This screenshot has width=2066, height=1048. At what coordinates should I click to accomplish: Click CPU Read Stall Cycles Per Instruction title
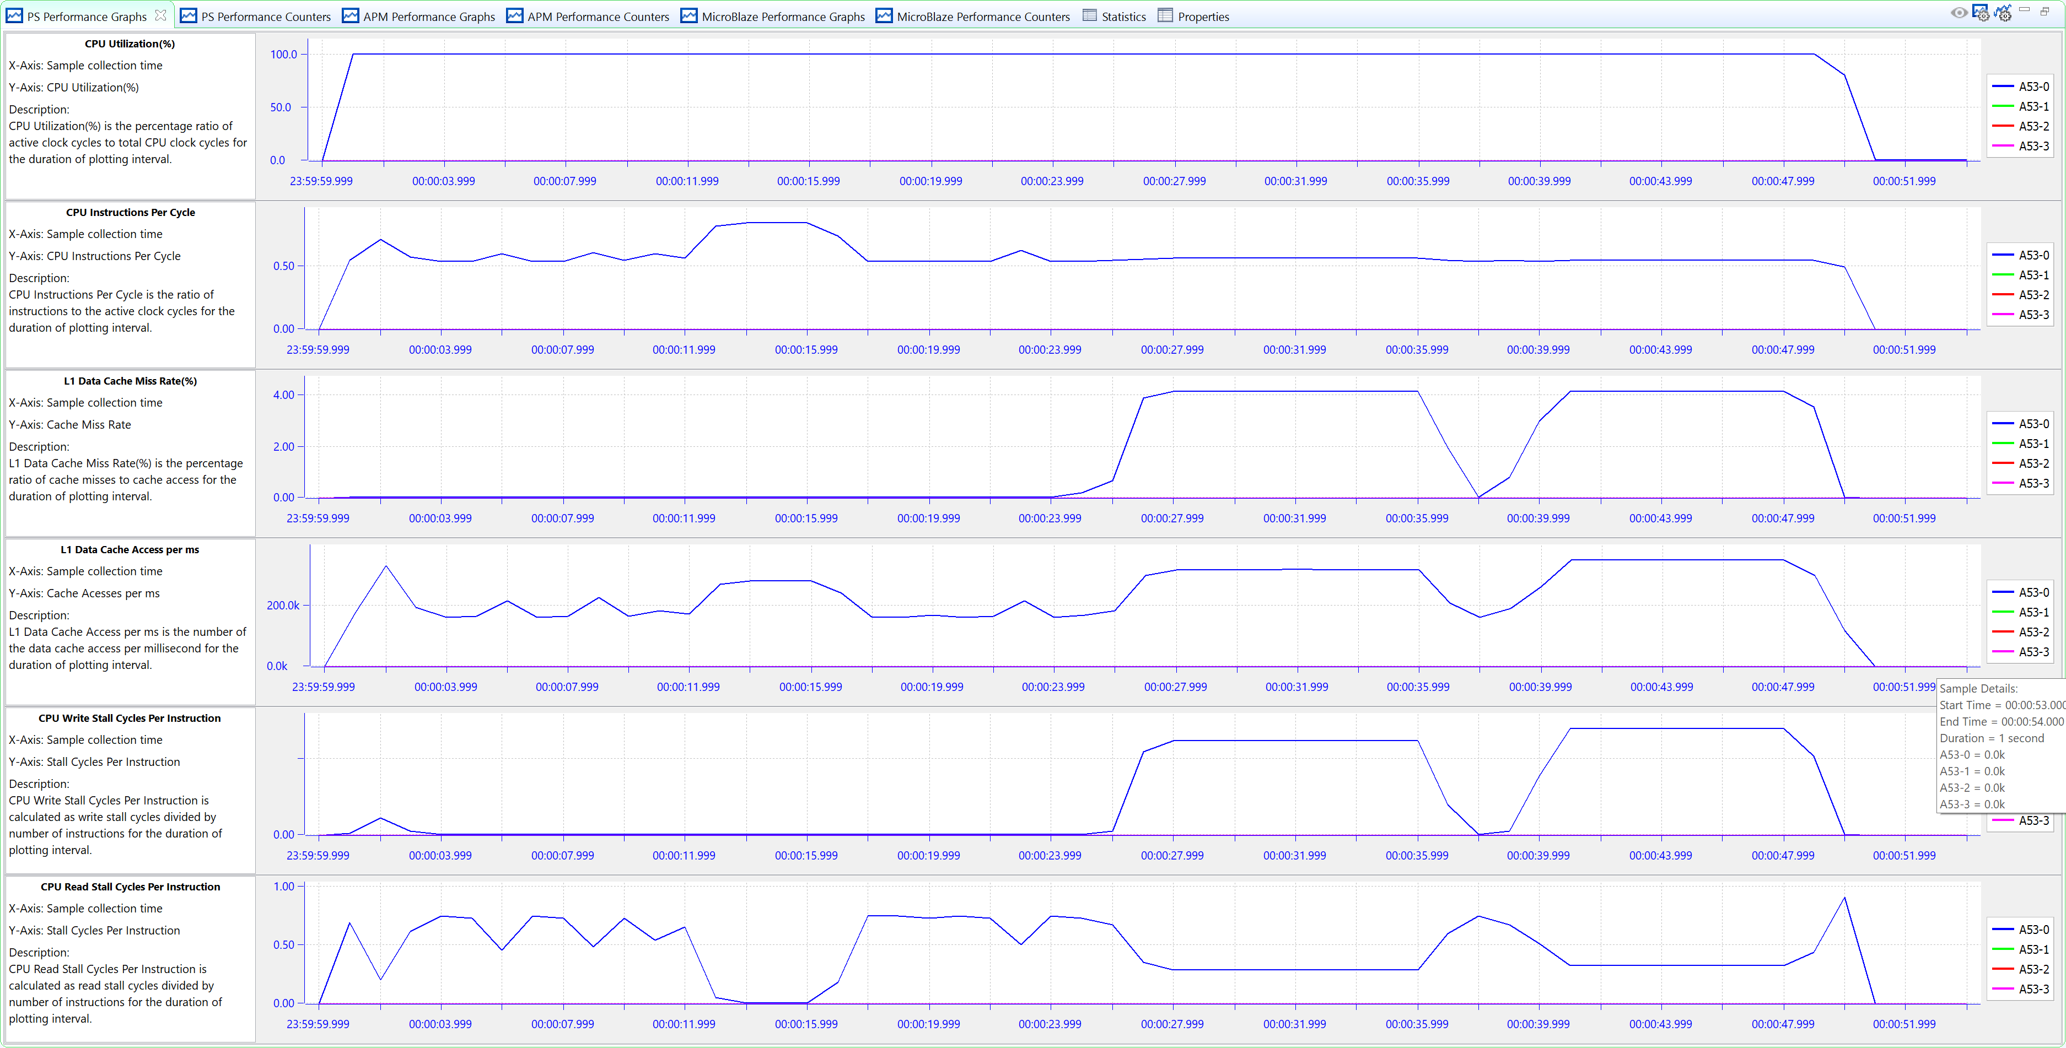pyautogui.click(x=130, y=887)
